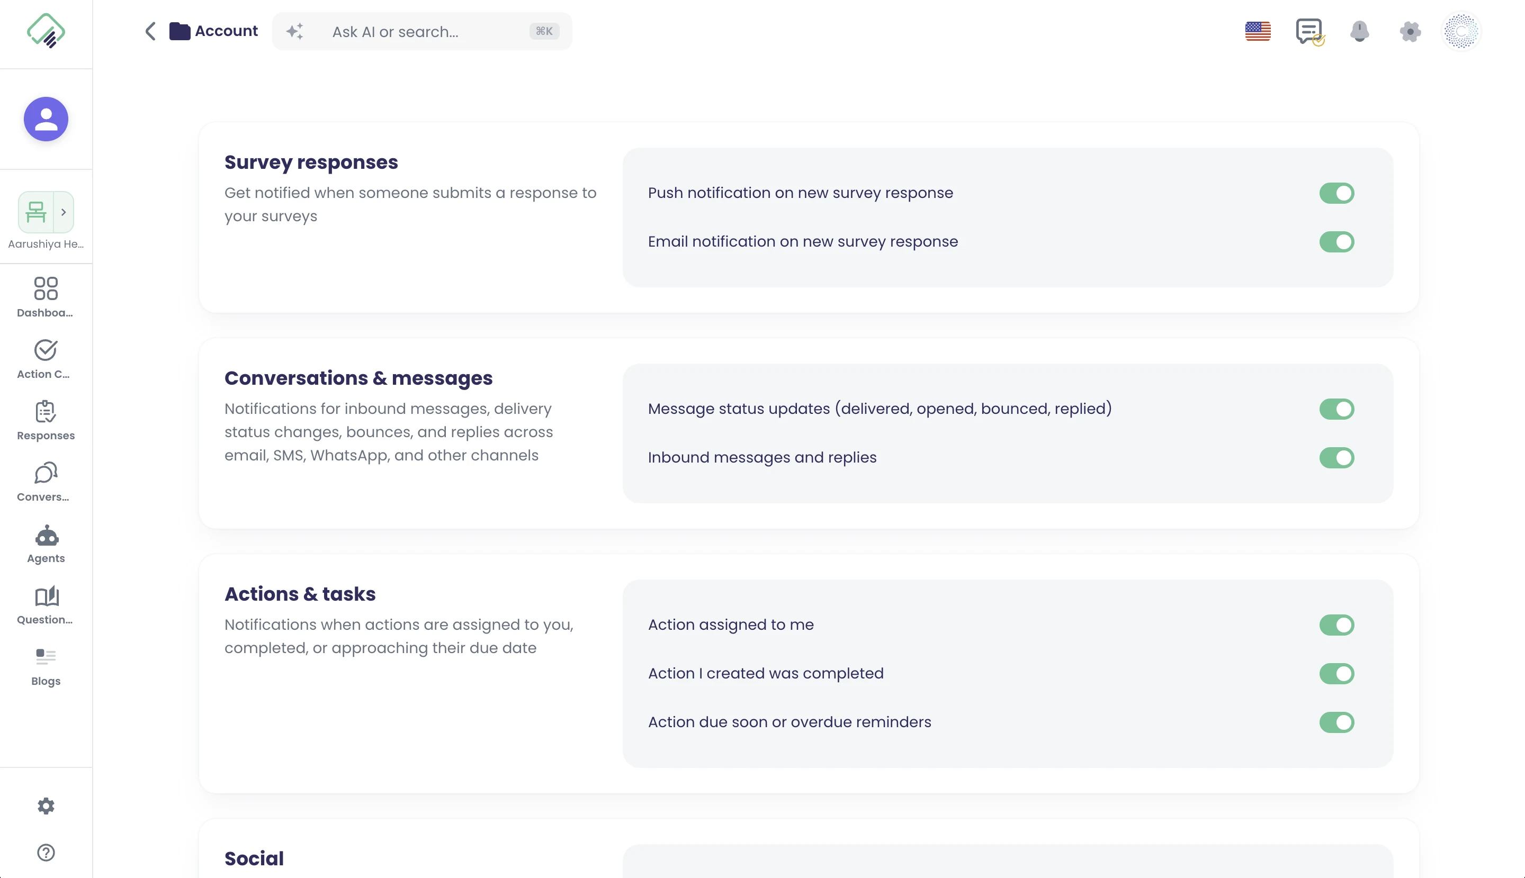Focus the Ask AI or search field

(421, 31)
